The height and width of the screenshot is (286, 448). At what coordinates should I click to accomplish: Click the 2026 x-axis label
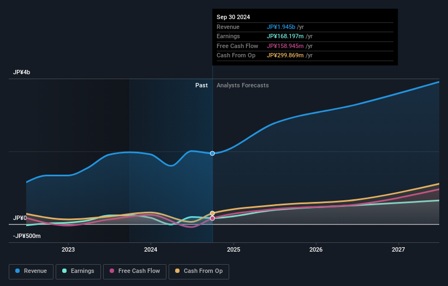pos(316,250)
